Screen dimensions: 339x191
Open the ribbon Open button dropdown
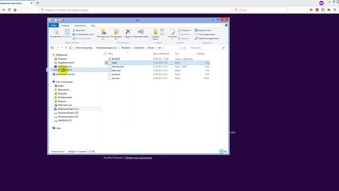[x=191, y=30]
